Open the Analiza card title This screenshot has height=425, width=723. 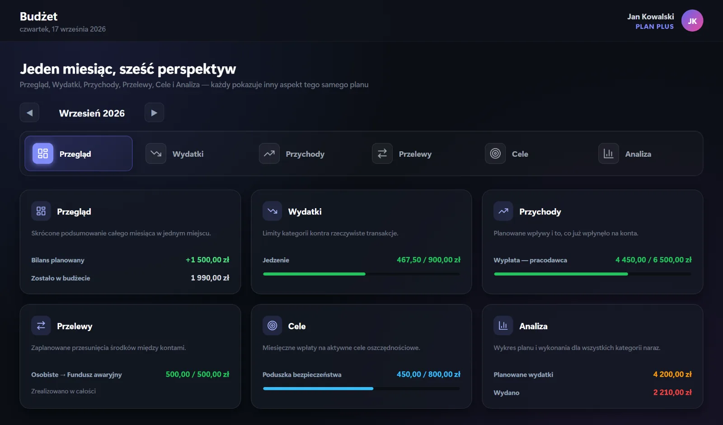[x=533, y=326]
